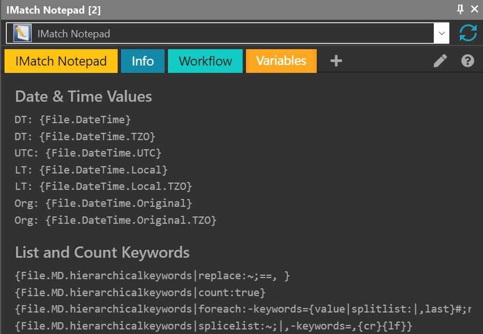
Task: Open help via question mark icon
Action: tap(467, 60)
